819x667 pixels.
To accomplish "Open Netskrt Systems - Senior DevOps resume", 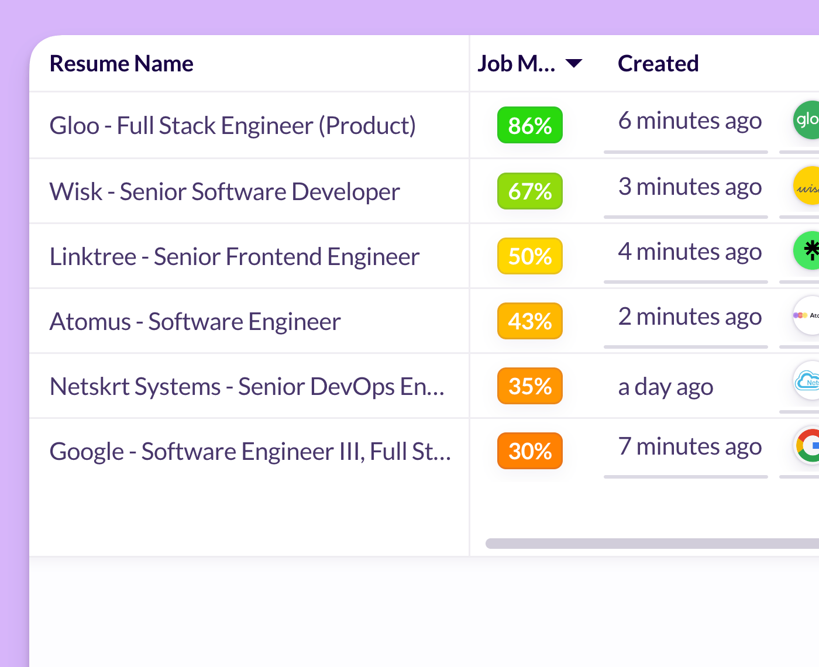I will click(247, 386).
